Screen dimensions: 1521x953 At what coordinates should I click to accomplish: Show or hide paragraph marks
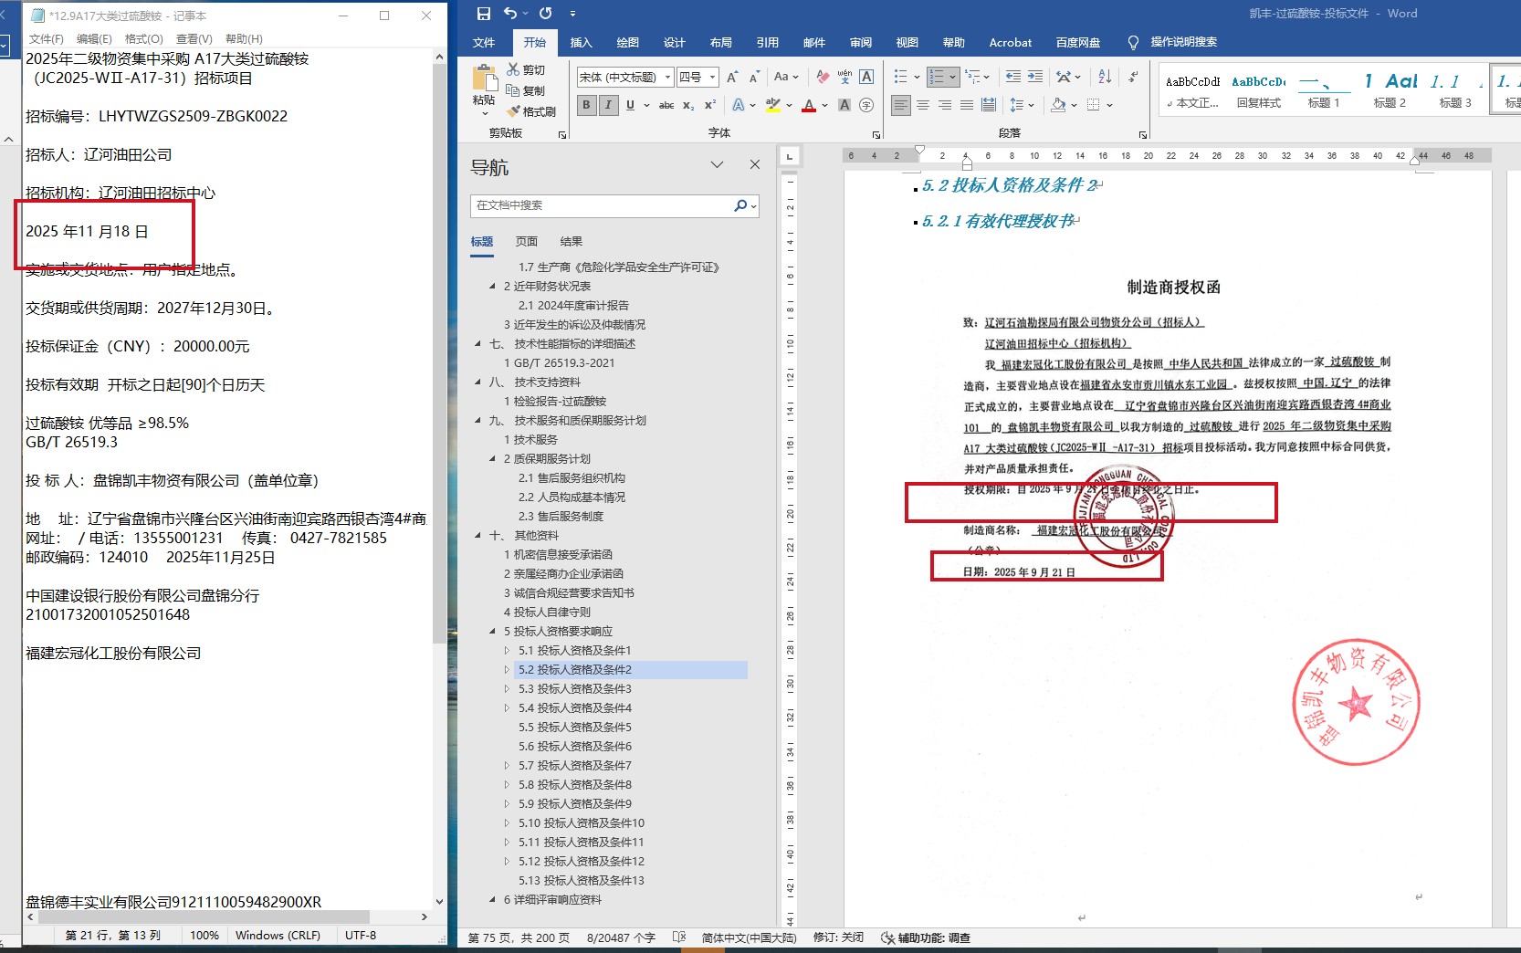point(1133,78)
